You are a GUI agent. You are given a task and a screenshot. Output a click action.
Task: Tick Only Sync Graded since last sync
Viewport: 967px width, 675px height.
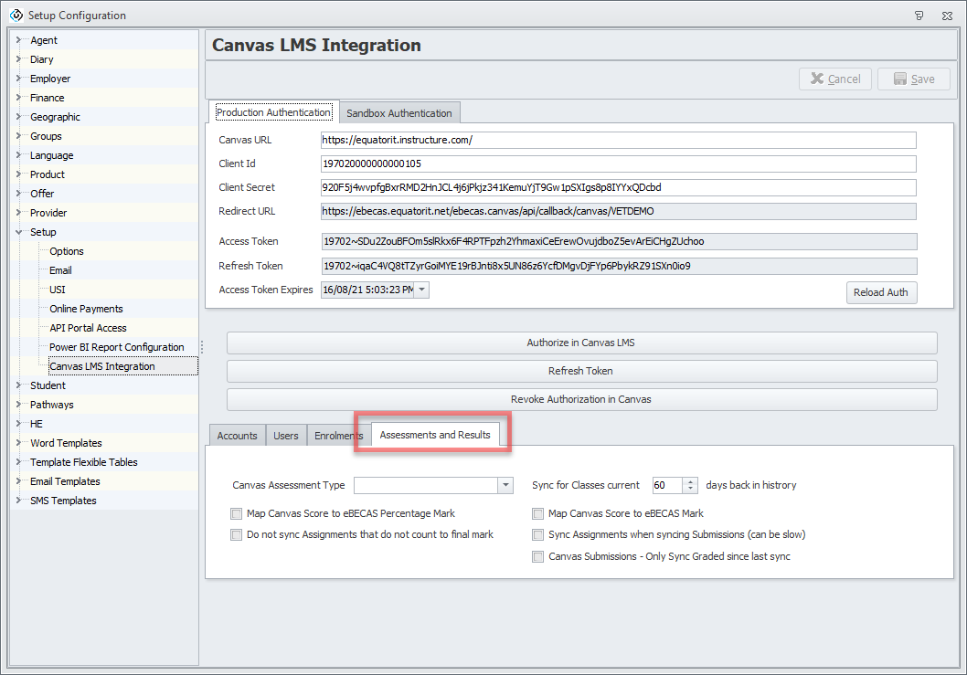pyautogui.click(x=538, y=557)
